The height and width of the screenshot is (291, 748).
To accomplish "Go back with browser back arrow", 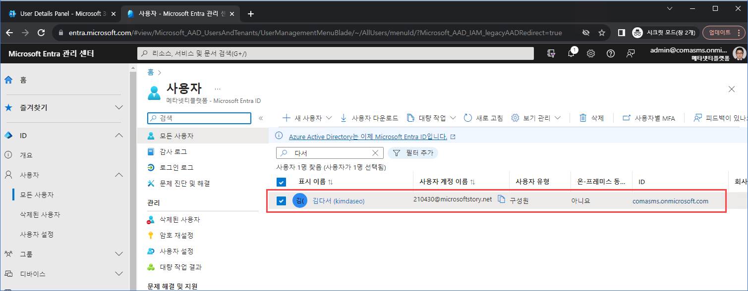I will pos(9,33).
